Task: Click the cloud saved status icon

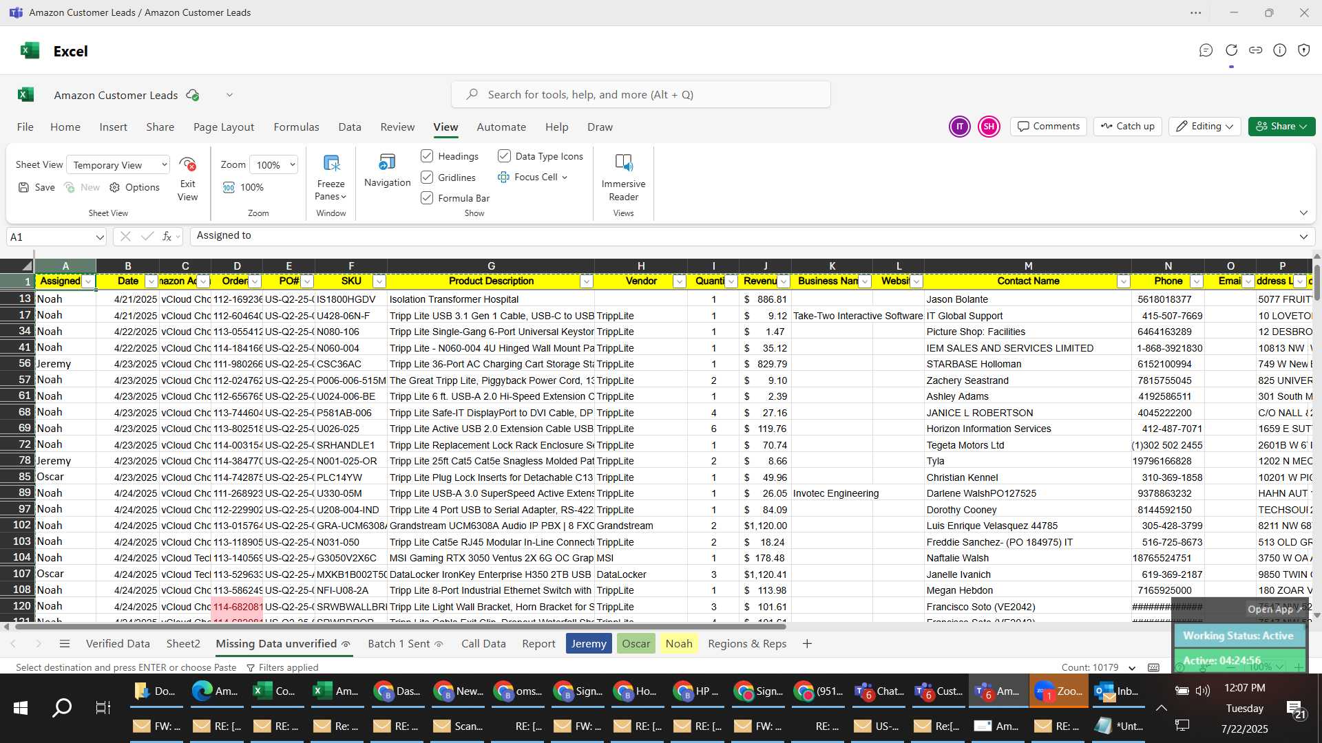Action: [x=193, y=95]
